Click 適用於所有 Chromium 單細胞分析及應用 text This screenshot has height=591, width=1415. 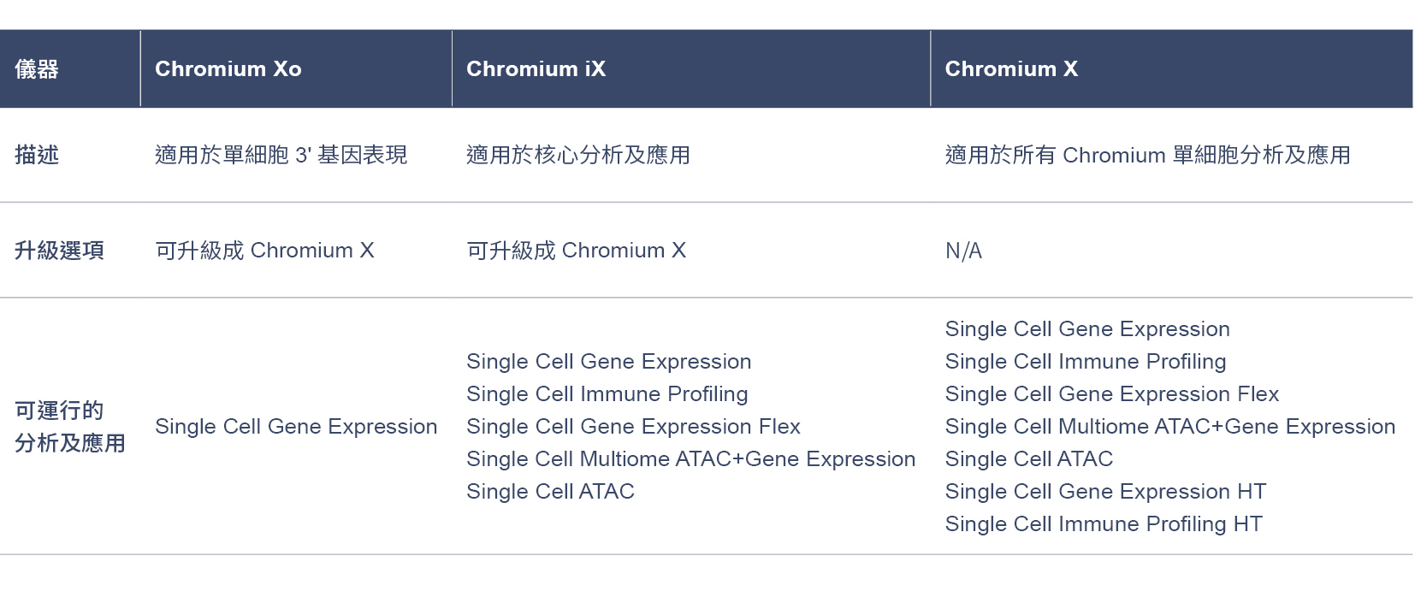pyautogui.click(x=1147, y=155)
